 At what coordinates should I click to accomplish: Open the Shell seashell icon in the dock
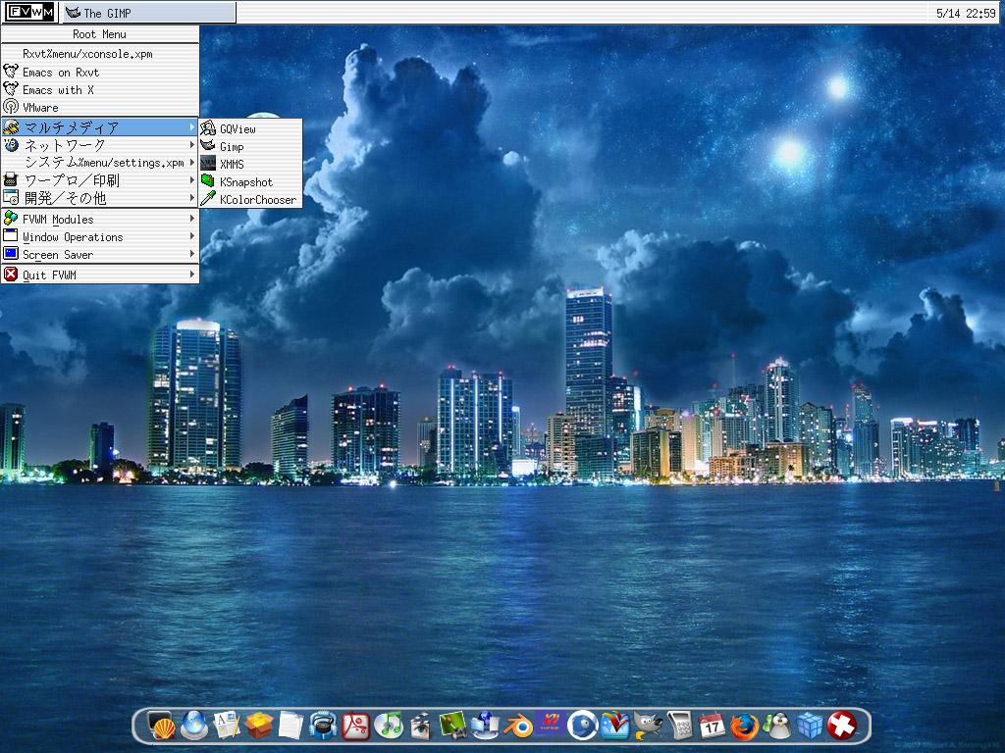pyautogui.click(x=162, y=726)
